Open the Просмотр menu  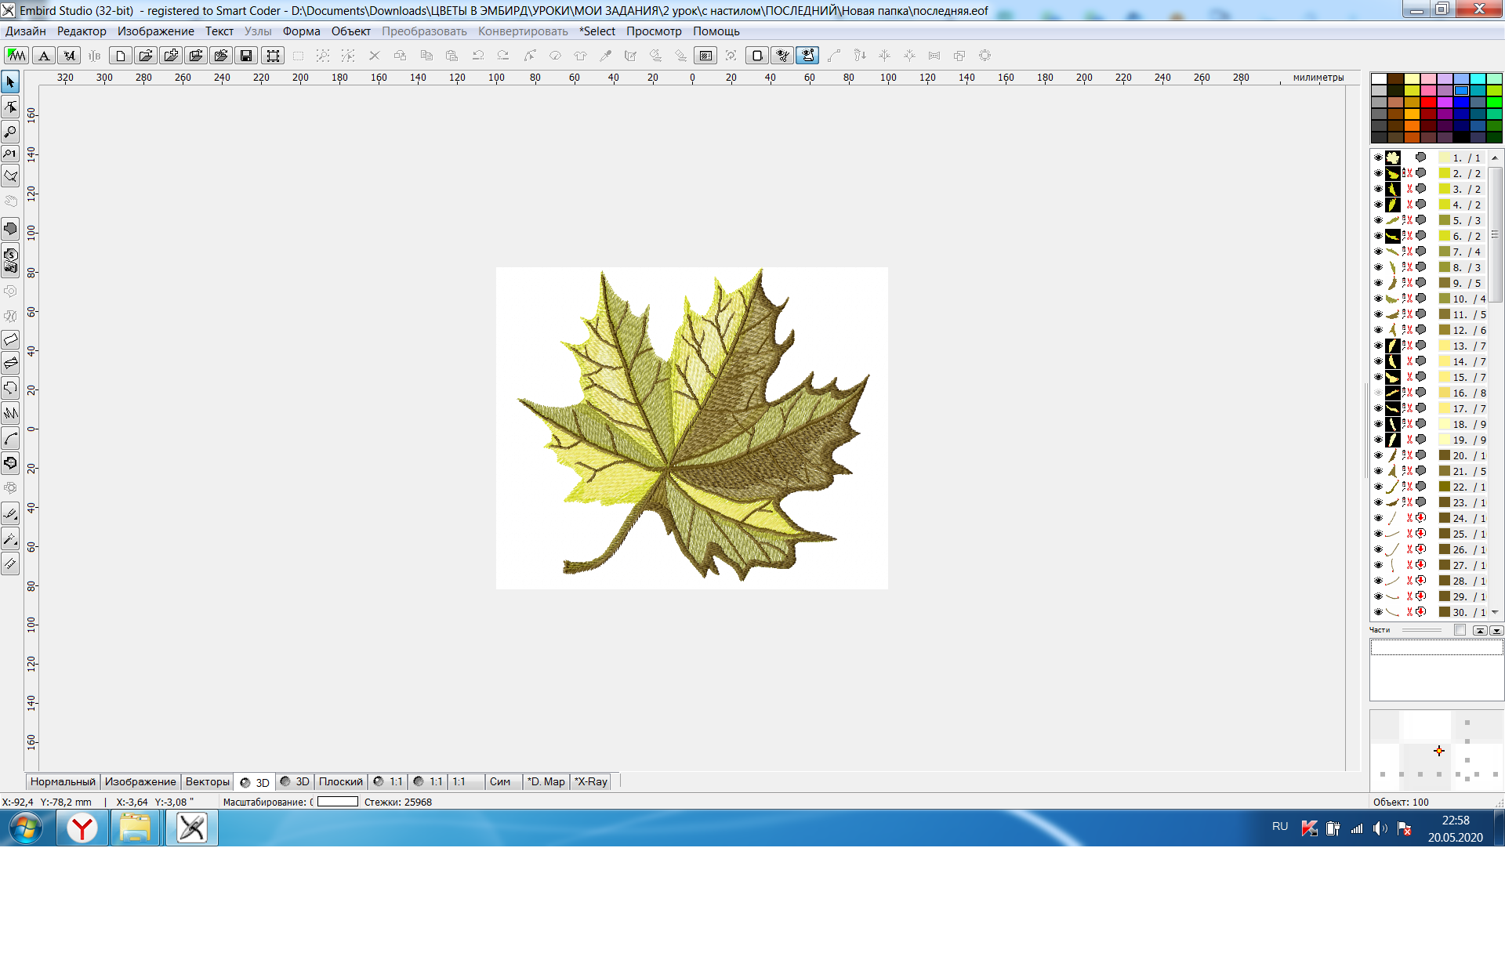coord(654,31)
